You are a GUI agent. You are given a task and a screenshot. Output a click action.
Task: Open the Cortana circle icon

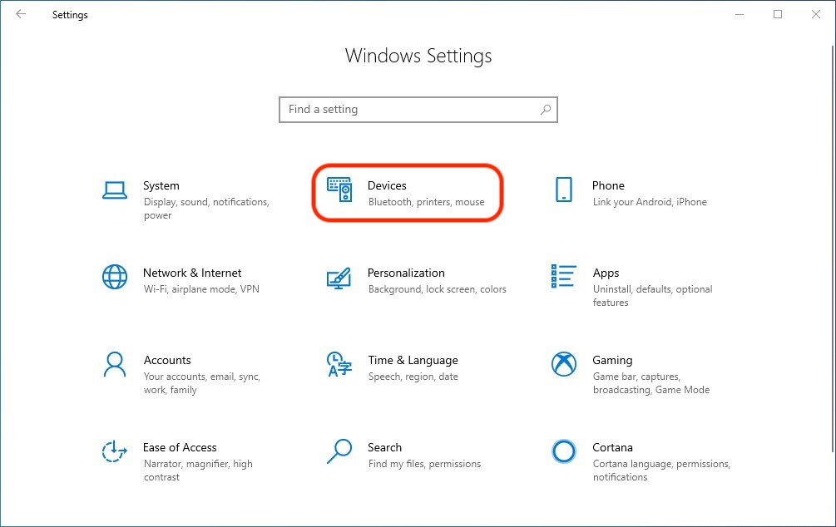click(563, 451)
